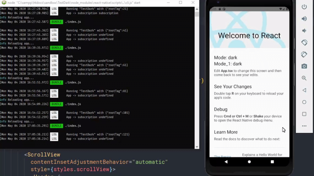The height and width of the screenshot is (176, 314).
Task: Tap Android recents button in phone navigation bar
Action: pos(272,162)
